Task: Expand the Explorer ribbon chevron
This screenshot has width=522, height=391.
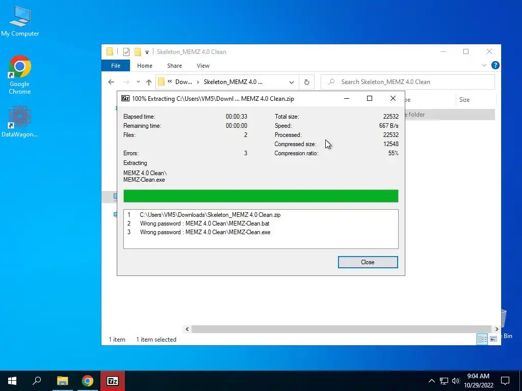Action: pos(484,66)
